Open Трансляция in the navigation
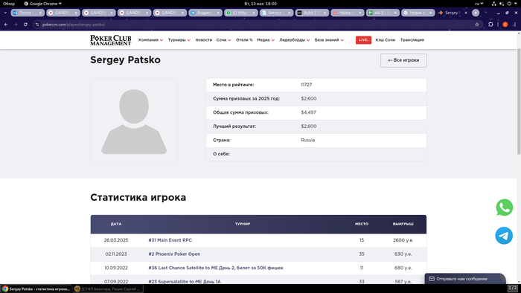The width and height of the screenshot is (521, 293). 412,40
